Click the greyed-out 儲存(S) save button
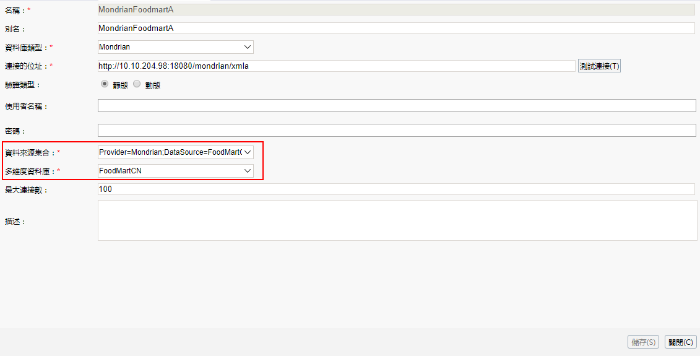 coord(644,342)
